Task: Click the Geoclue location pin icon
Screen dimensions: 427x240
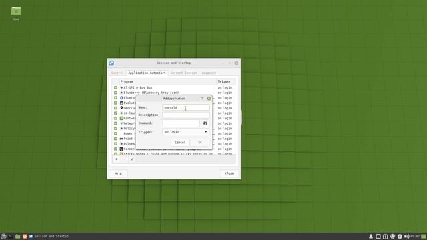Action: 121,108
